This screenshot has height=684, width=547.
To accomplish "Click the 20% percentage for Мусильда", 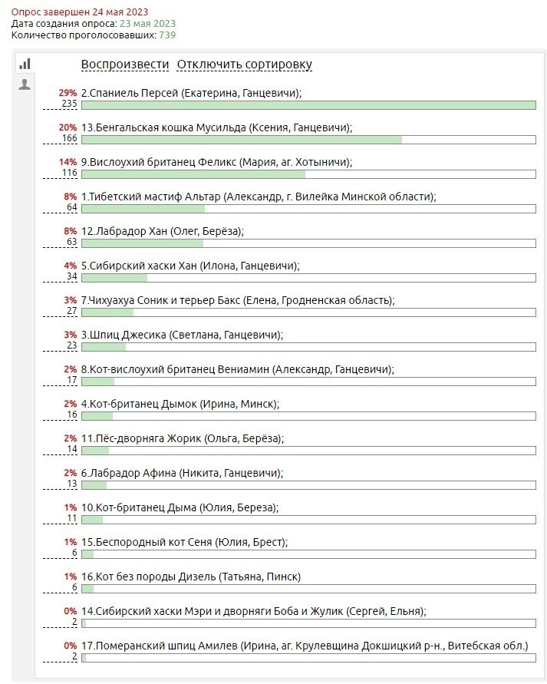I will 68,127.
